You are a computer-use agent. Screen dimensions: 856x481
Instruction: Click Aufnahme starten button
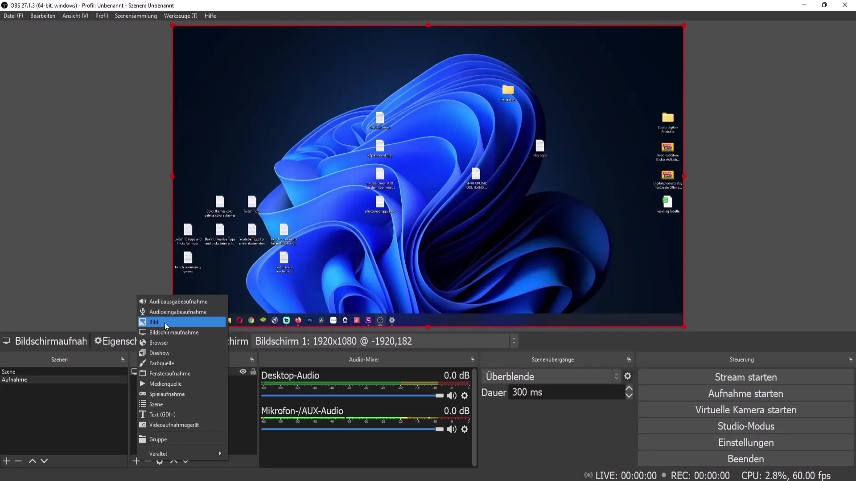(745, 394)
